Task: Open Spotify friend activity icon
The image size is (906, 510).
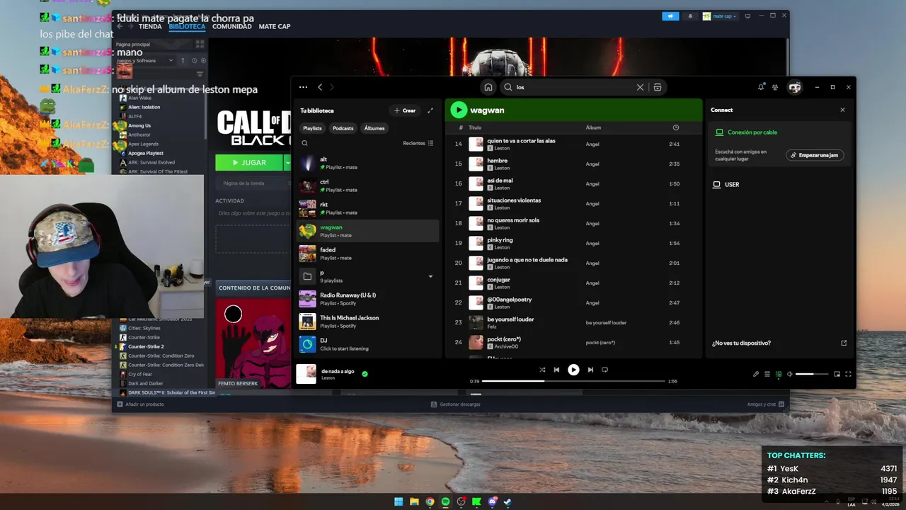Action: pyautogui.click(x=775, y=87)
